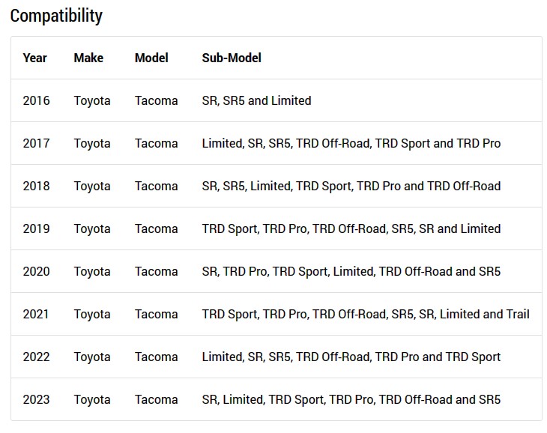The width and height of the screenshot is (547, 433).
Task: Click the 2022 year cell
Action: click(x=36, y=357)
